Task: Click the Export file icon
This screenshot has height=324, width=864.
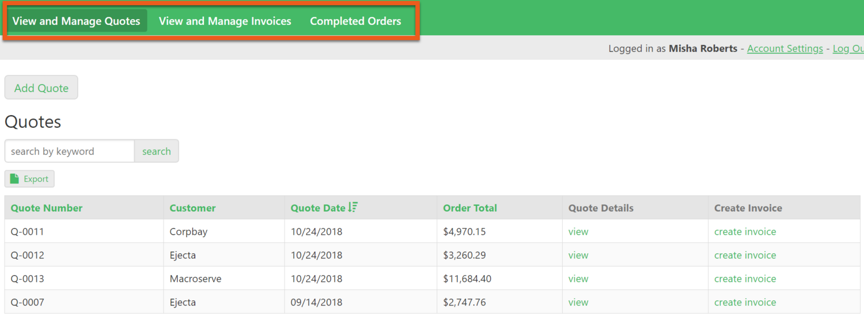Action: [x=15, y=179]
